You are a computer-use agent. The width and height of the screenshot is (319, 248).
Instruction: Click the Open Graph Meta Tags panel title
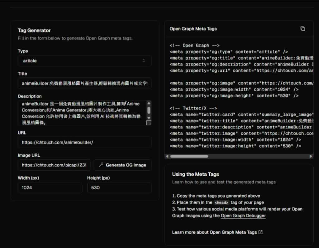193,29
